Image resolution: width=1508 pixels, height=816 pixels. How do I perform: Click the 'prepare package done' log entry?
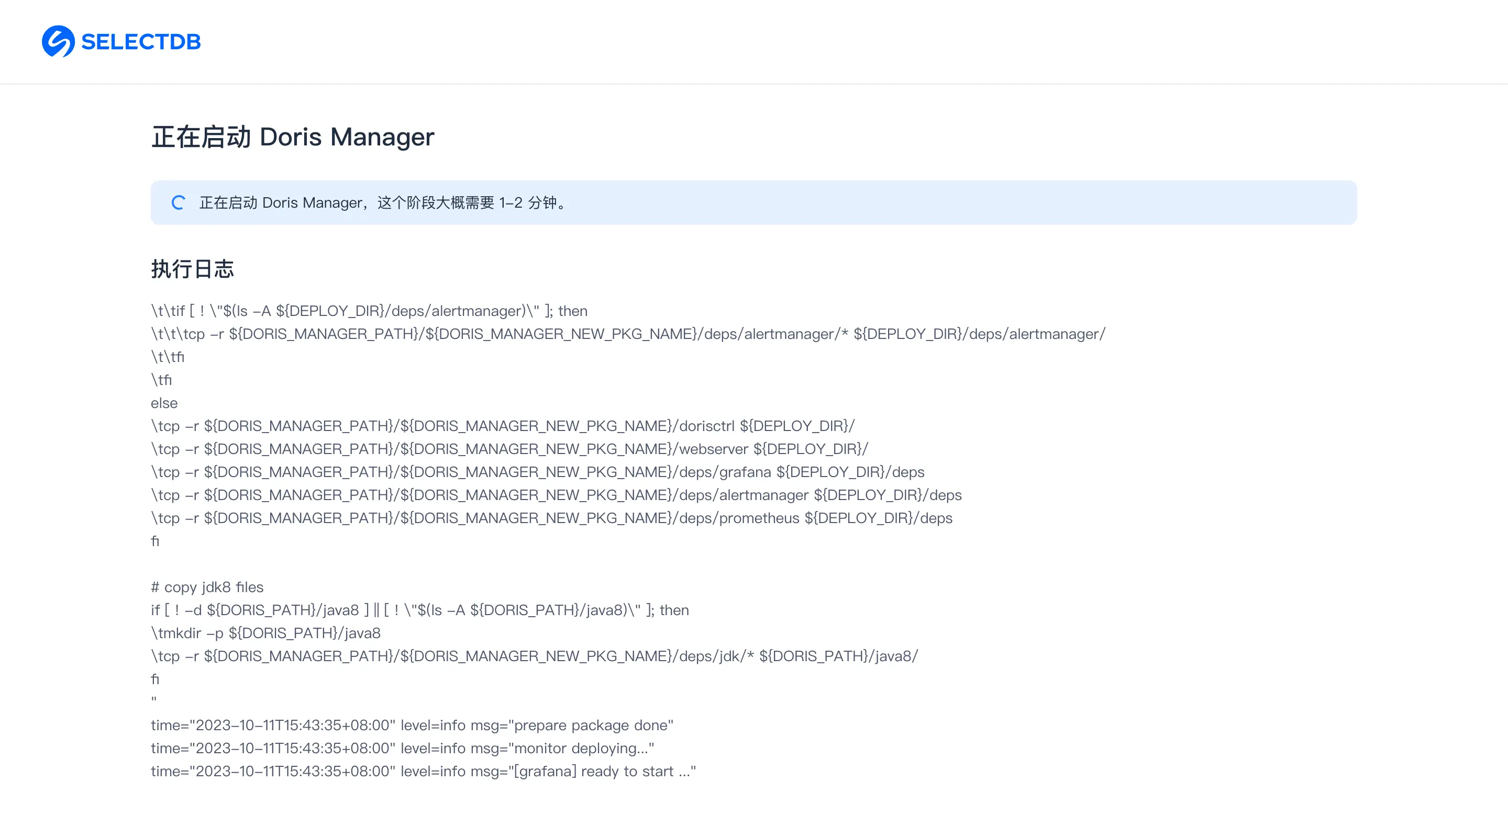[412, 726]
